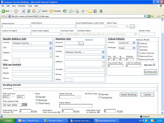Click Client Type lookup ellipsis button
Screen dimensions: 164x123
tap(132, 26)
